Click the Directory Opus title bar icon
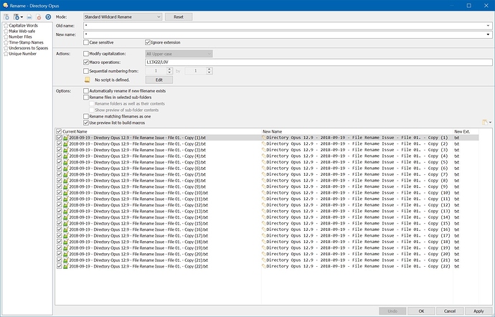Screen dimensions: 495x317 coord(5,5)
